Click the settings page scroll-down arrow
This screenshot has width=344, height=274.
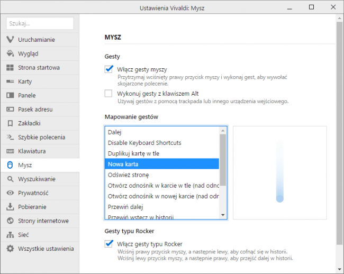coord(339,269)
